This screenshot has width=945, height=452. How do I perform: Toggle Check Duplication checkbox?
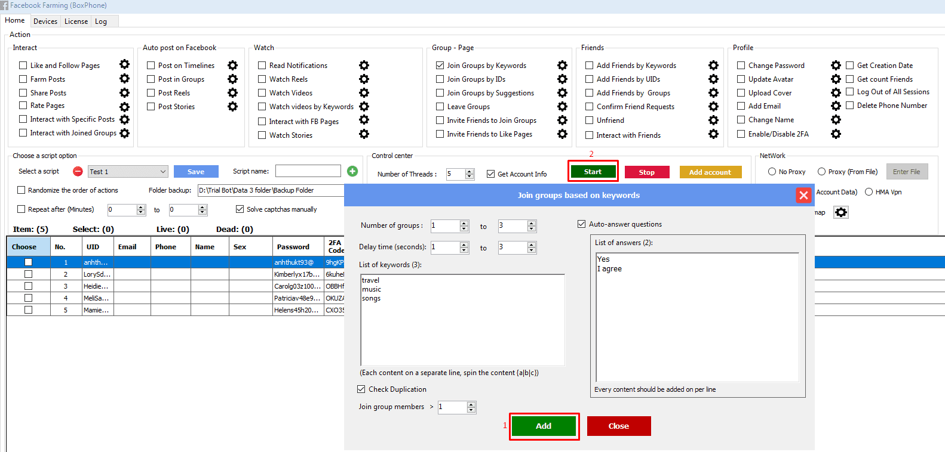click(x=361, y=389)
